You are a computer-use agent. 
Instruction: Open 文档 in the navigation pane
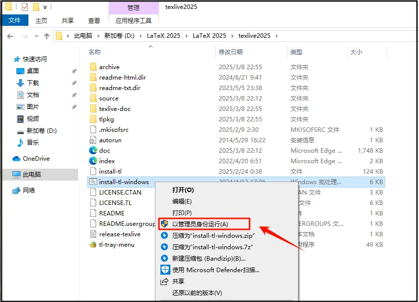click(x=33, y=95)
